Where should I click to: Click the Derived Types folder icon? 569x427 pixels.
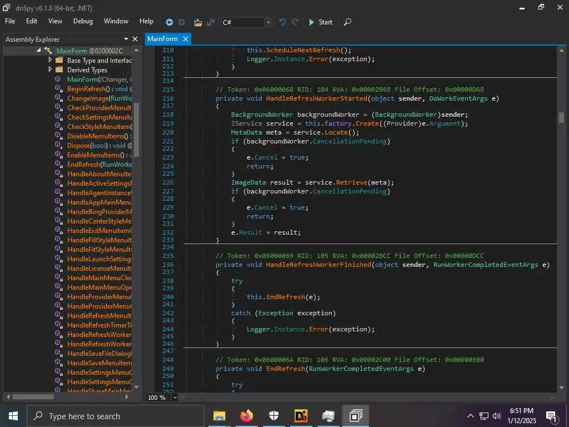click(x=59, y=69)
